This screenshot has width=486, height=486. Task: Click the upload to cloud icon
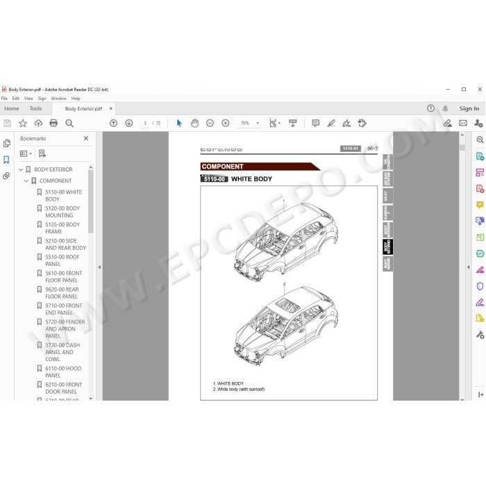(x=38, y=124)
